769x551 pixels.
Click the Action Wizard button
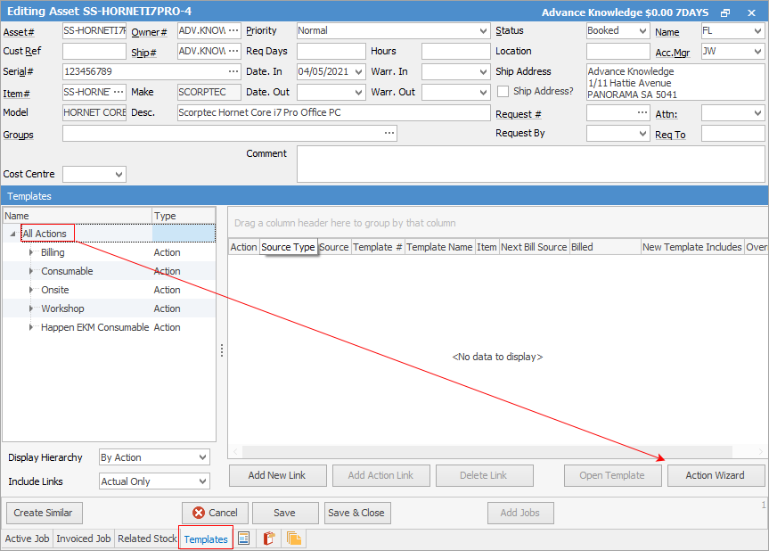715,475
